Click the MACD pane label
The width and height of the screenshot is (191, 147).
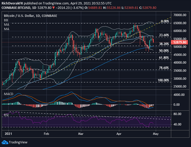[9, 94]
